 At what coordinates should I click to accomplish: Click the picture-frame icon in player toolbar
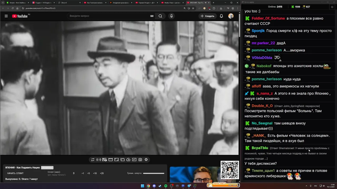(116, 160)
